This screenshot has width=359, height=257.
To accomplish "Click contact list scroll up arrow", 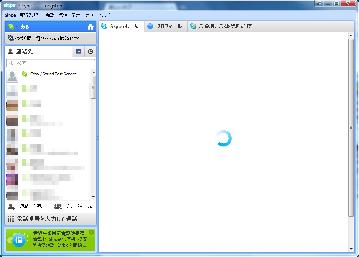I will [94, 72].
